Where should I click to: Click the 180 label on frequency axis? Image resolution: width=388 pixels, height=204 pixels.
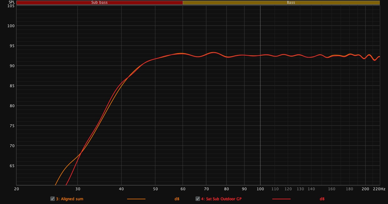click(x=350, y=189)
